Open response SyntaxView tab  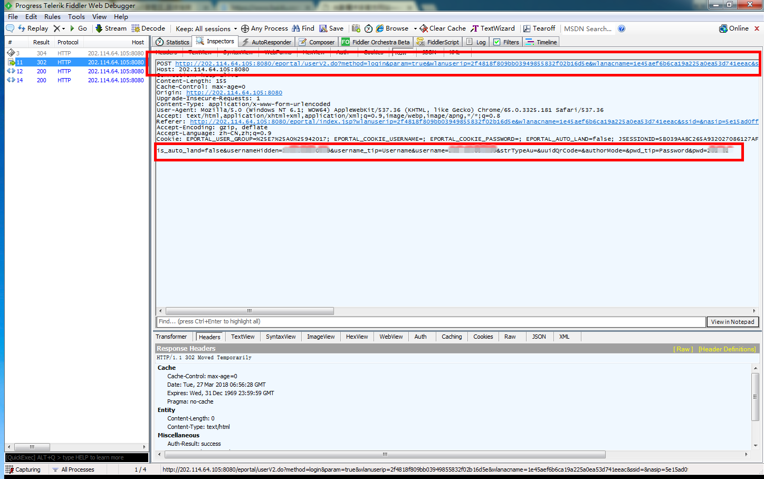(281, 337)
